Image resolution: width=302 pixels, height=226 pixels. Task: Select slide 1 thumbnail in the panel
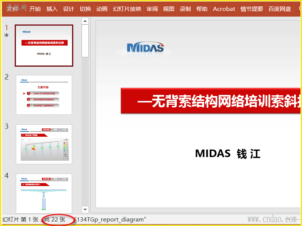[44, 46]
